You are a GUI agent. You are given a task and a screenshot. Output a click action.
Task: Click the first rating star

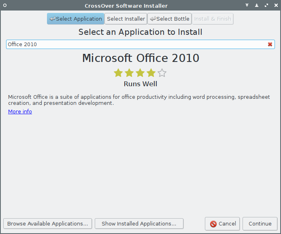[118, 73]
